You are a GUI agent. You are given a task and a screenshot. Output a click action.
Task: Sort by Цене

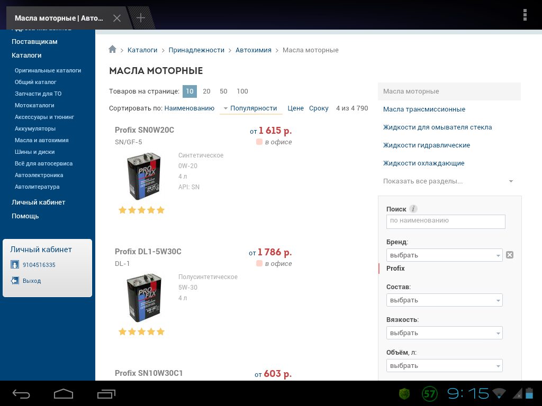click(295, 108)
